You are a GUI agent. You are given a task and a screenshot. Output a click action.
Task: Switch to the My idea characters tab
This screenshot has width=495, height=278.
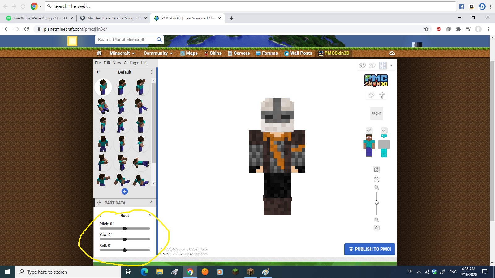114,18
